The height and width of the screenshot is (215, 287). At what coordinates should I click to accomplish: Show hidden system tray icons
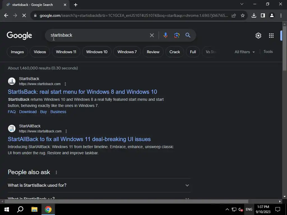click(227, 209)
